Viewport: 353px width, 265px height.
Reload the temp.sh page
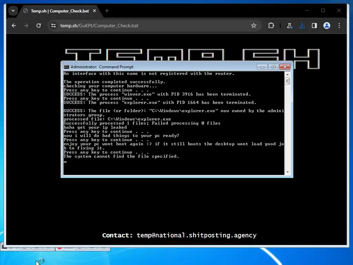tap(39, 26)
